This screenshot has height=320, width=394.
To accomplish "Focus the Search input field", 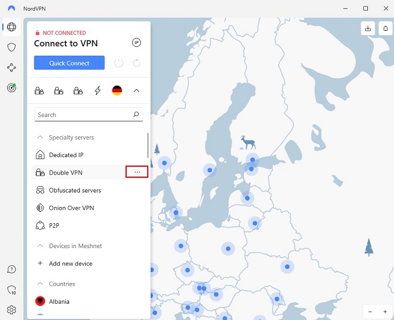I will pos(89,115).
